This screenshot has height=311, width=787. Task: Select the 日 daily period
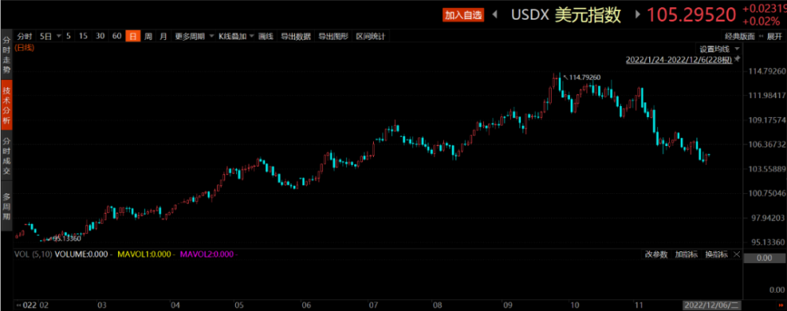[x=132, y=37]
